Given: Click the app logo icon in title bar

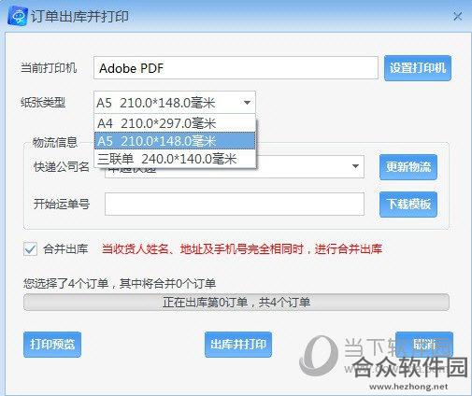Looking at the screenshot, I should coord(18,16).
